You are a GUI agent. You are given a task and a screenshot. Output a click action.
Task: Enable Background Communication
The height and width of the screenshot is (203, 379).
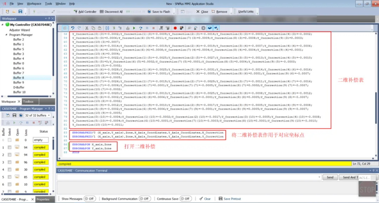pos(145,198)
